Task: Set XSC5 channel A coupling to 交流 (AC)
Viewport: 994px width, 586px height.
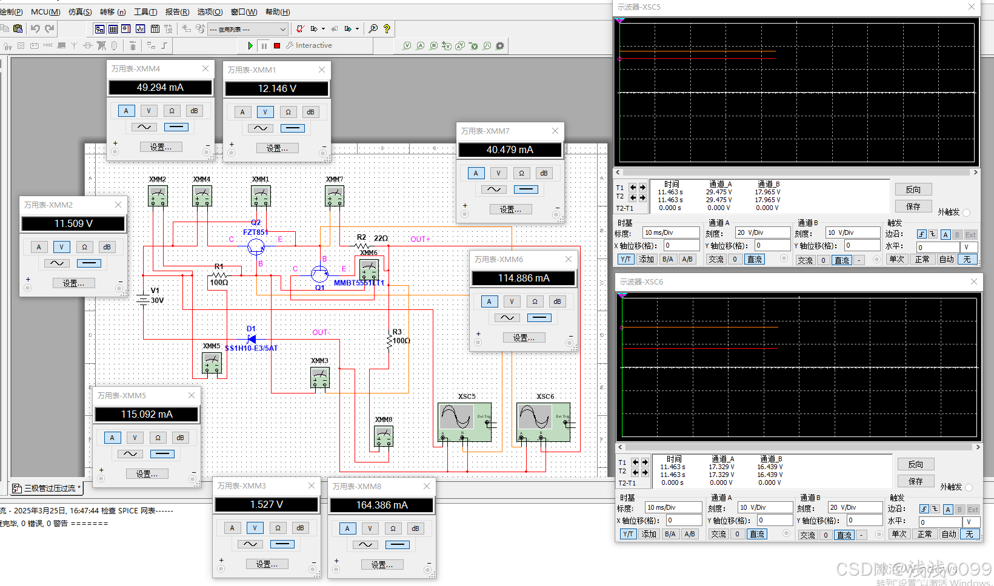Action: coord(716,259)
